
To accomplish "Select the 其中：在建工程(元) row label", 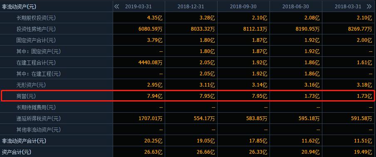I will (38, 74).
